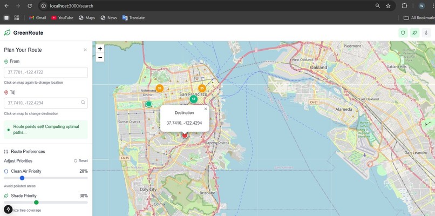The width and height of the screenshot is (435, 216).
Task: Click the San Leandro label on the map
Action: point(416,153)
